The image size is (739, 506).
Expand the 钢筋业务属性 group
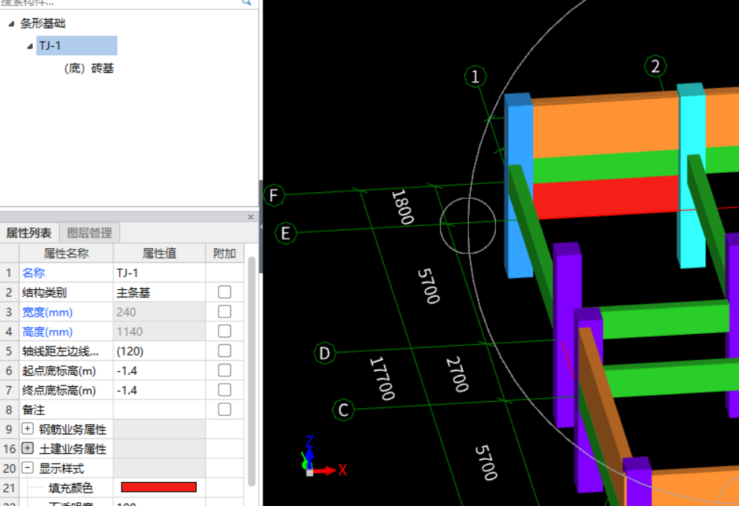[x=28, y=428]
